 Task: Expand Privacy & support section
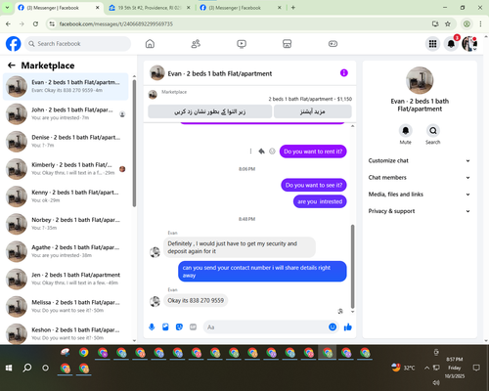(420, 211)
